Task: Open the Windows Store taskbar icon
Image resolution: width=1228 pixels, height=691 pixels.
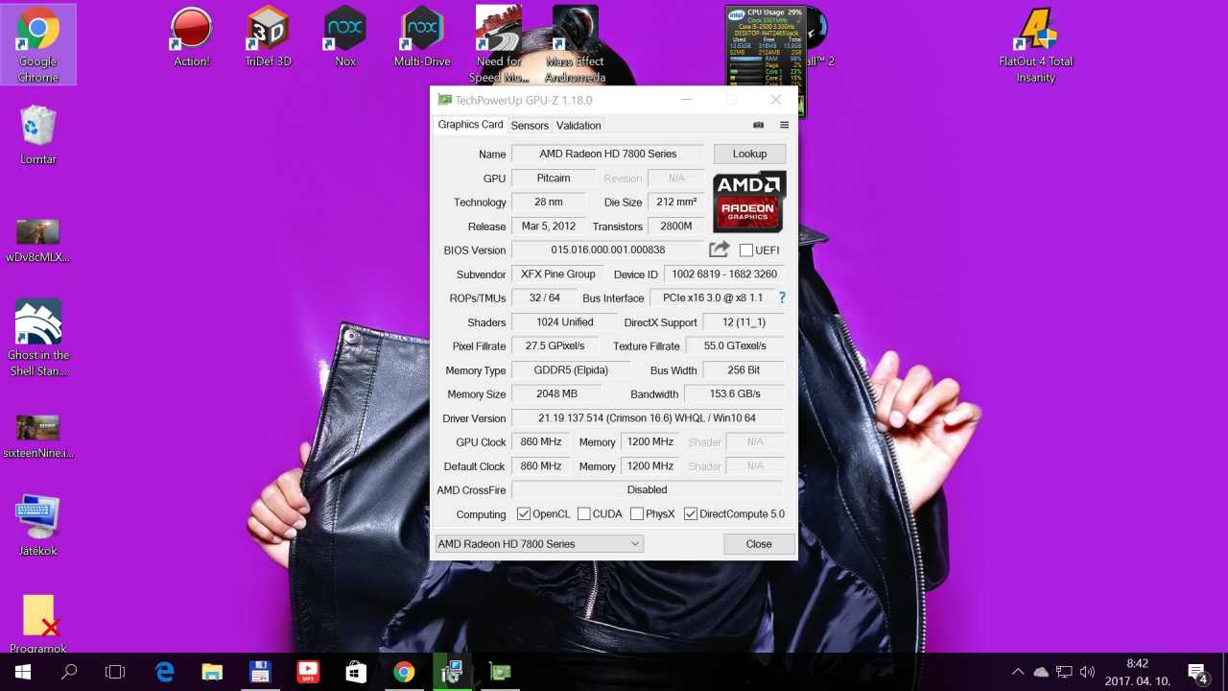Action: point(356,672)
